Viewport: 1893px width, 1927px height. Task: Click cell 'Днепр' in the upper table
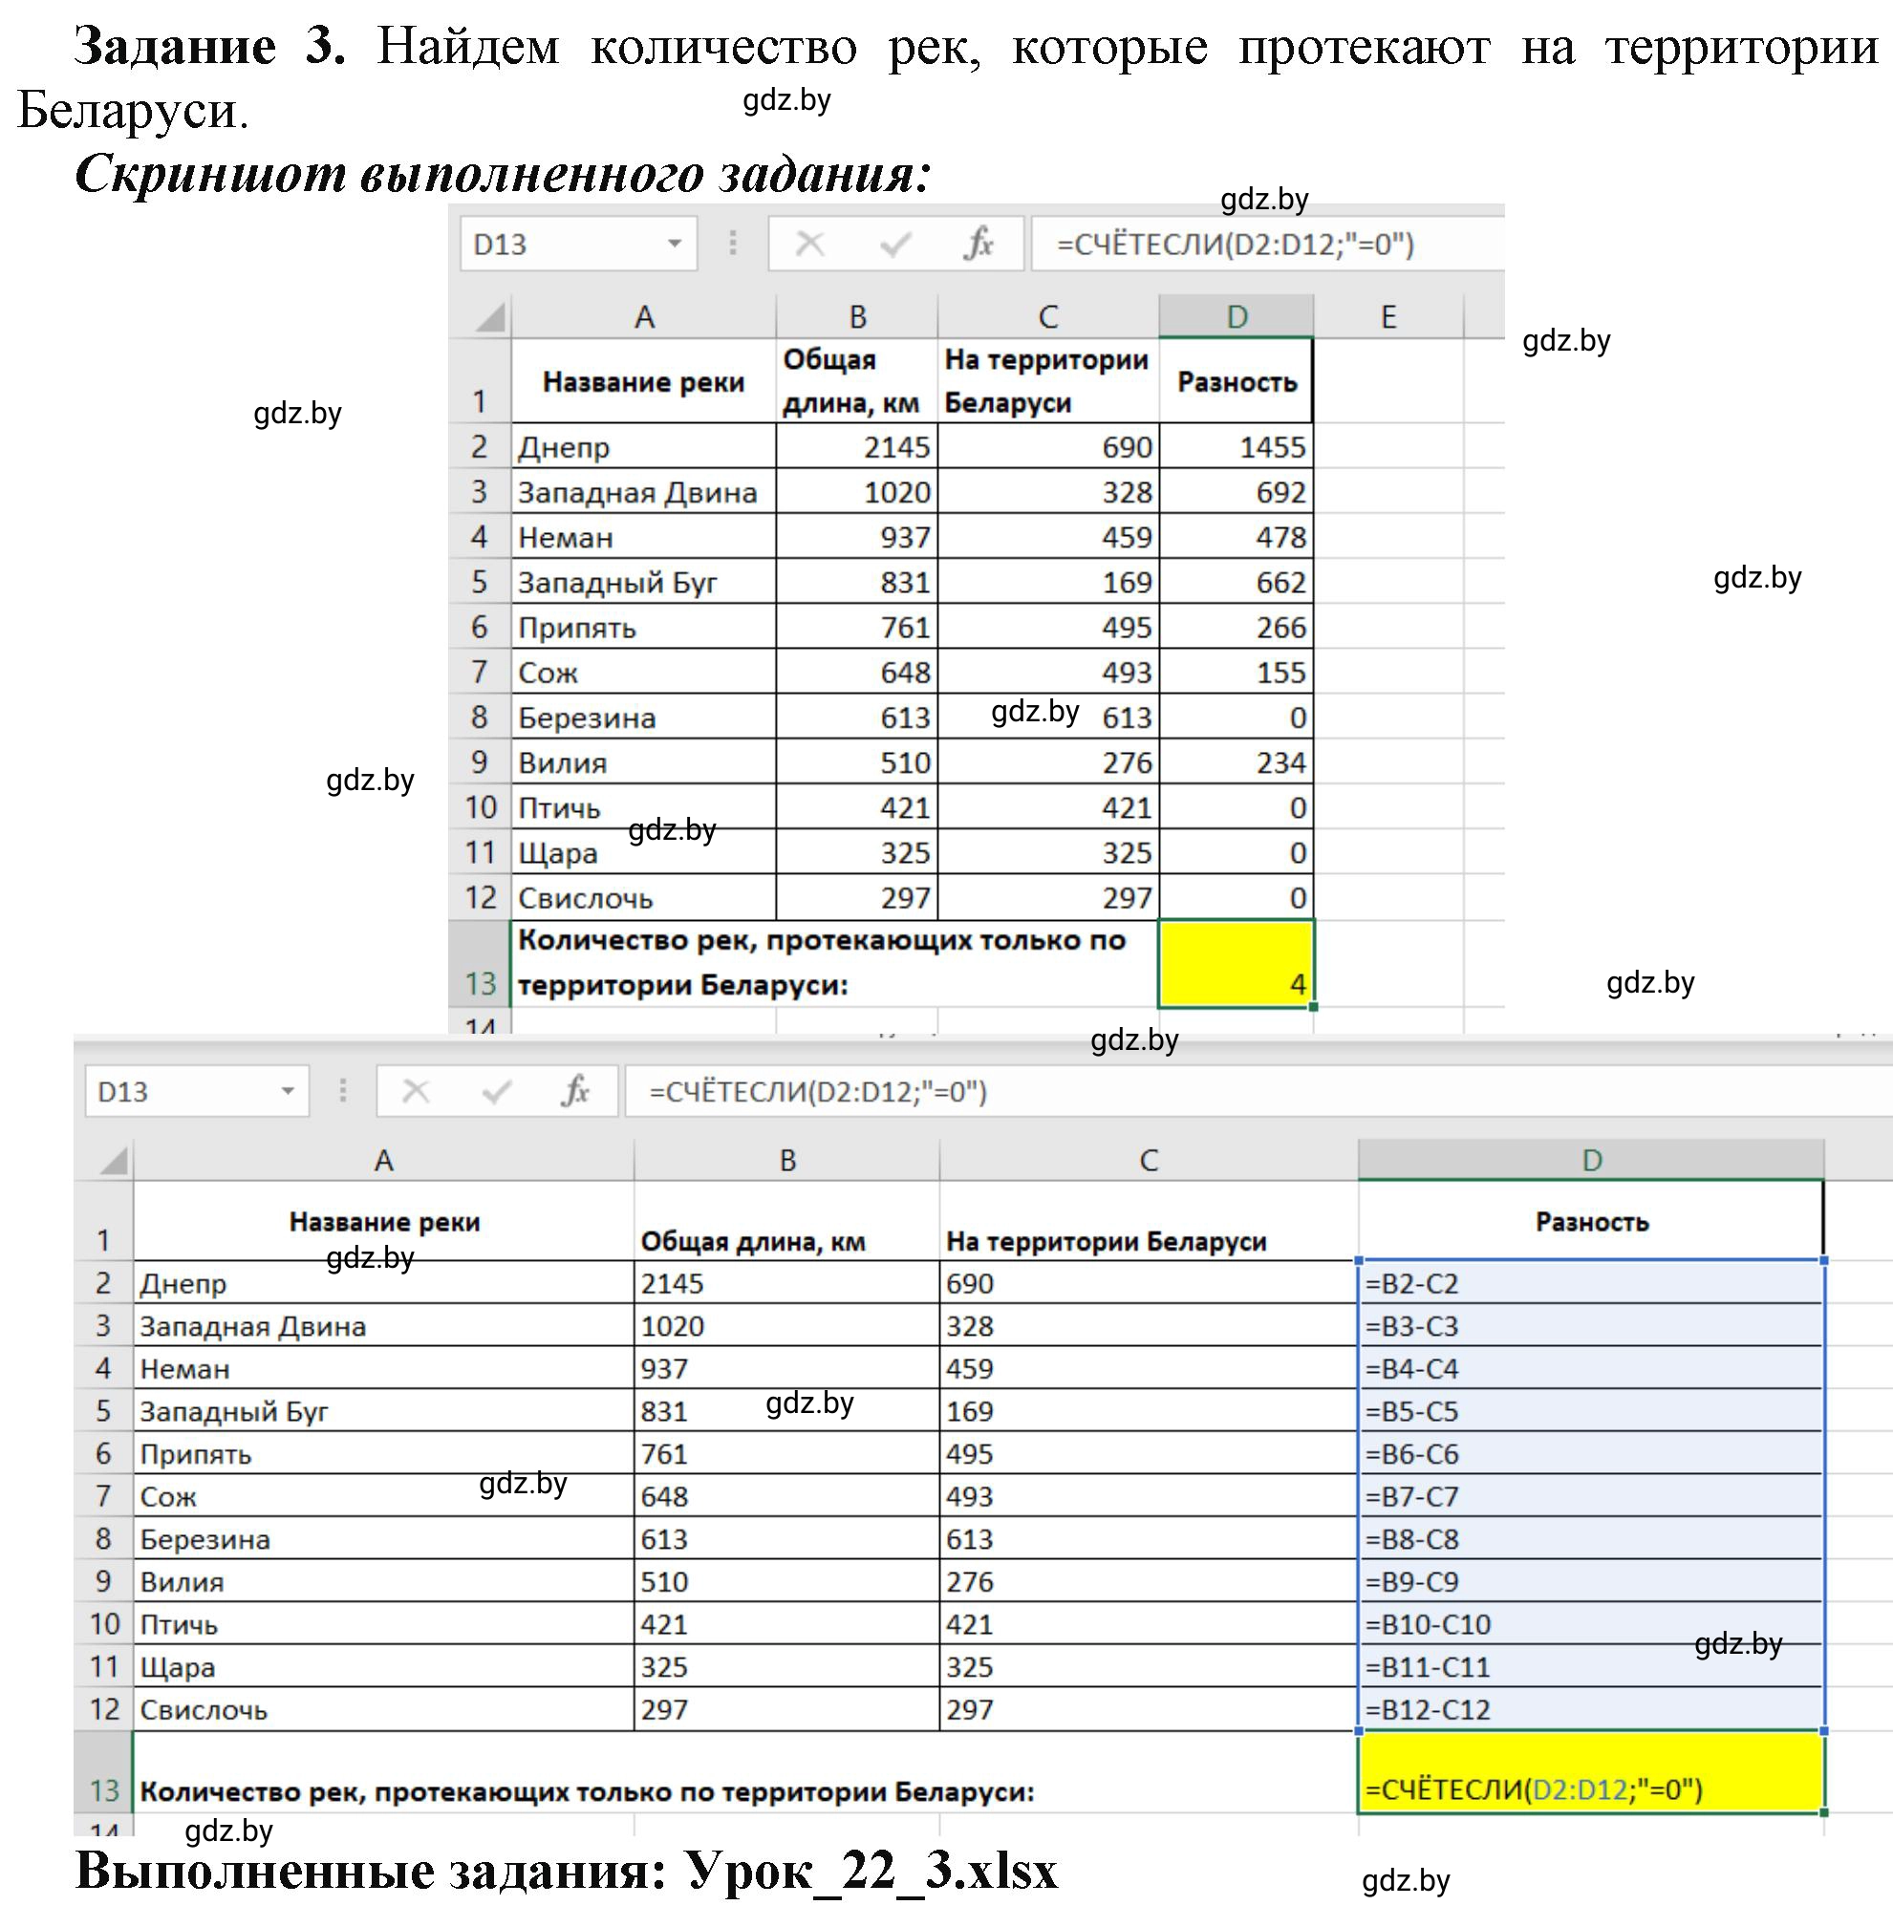tap(643, 446)
